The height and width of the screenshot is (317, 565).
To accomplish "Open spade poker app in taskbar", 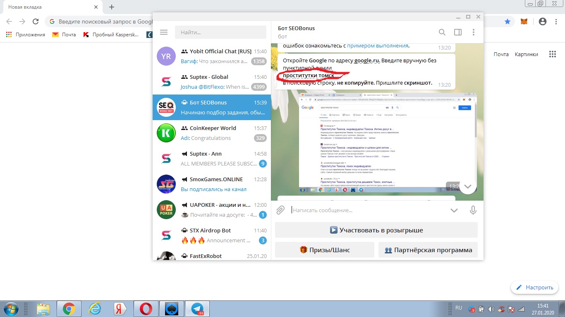I will click(171, 309).
